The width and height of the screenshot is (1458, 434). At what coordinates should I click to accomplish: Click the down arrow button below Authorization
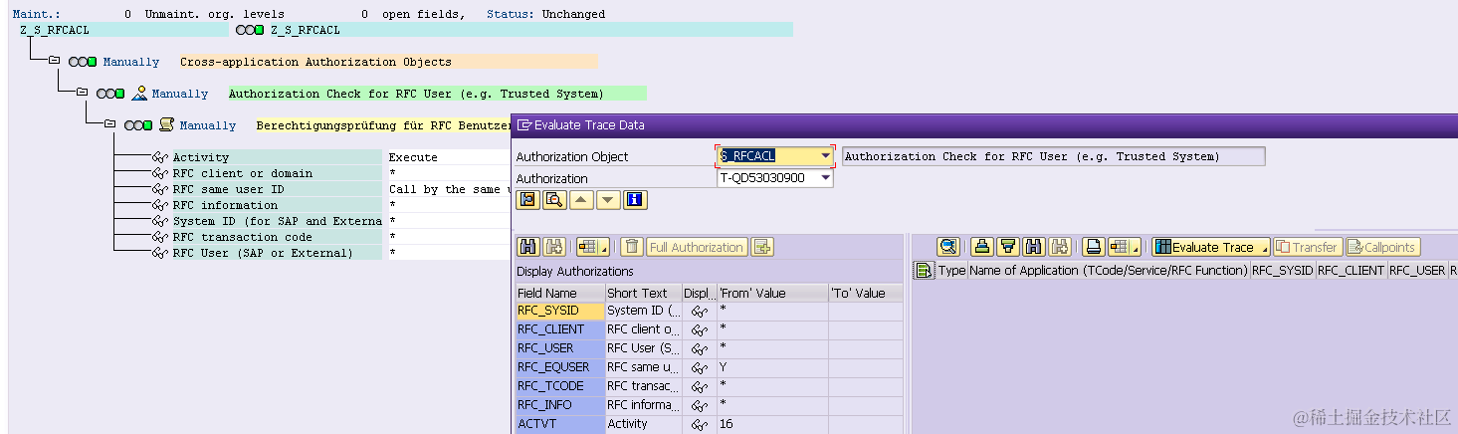pos(608,200)
